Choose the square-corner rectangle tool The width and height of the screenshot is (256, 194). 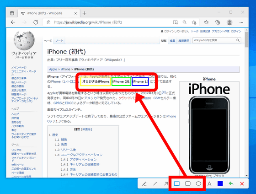click(x=177, y=183)
